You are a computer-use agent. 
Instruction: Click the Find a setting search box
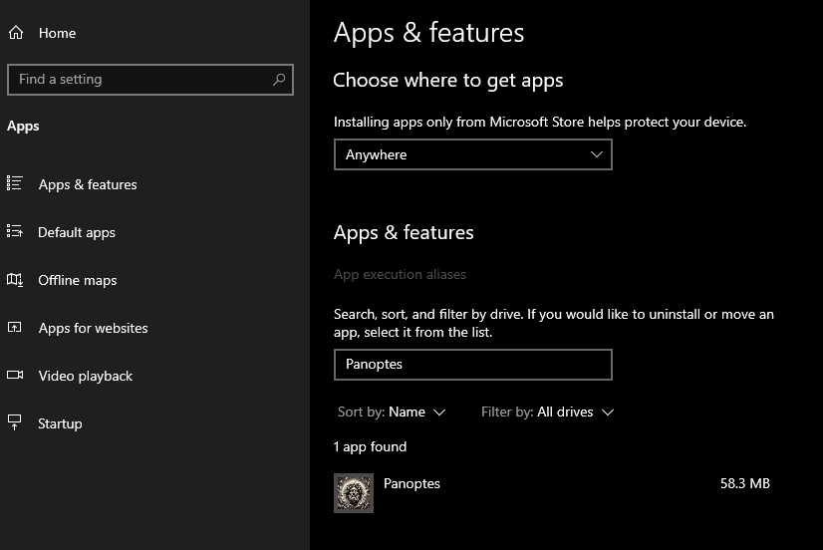click(139, 80)
